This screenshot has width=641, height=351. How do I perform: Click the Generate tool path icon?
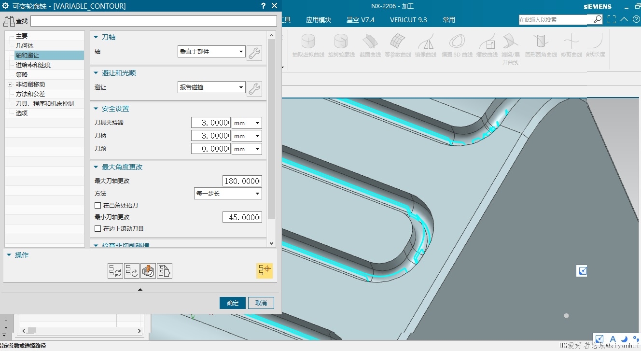point(115,271)
